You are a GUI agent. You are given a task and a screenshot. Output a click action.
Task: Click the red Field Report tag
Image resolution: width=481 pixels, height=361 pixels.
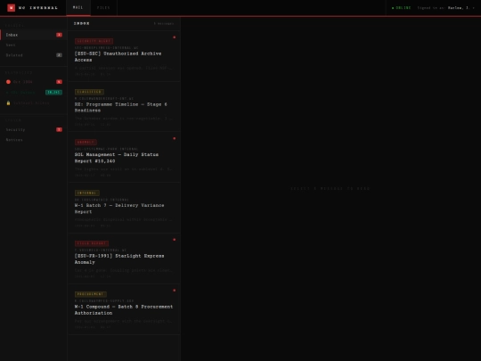[92, 243]
